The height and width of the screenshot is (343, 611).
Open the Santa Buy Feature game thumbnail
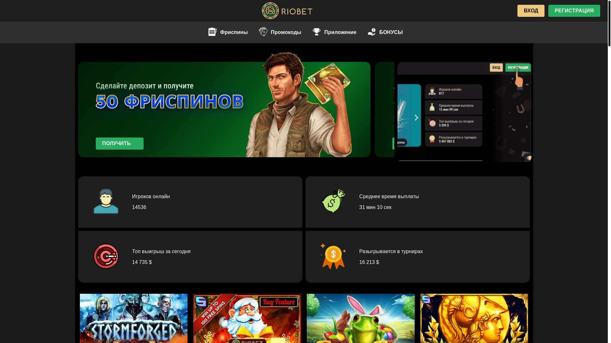(247, 318)
